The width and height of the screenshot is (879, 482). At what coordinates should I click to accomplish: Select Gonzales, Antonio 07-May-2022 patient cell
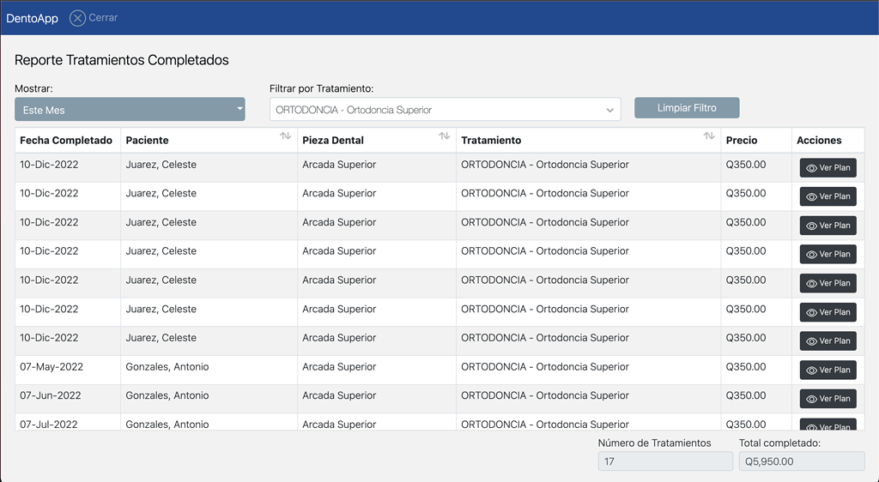coord(167,367)
